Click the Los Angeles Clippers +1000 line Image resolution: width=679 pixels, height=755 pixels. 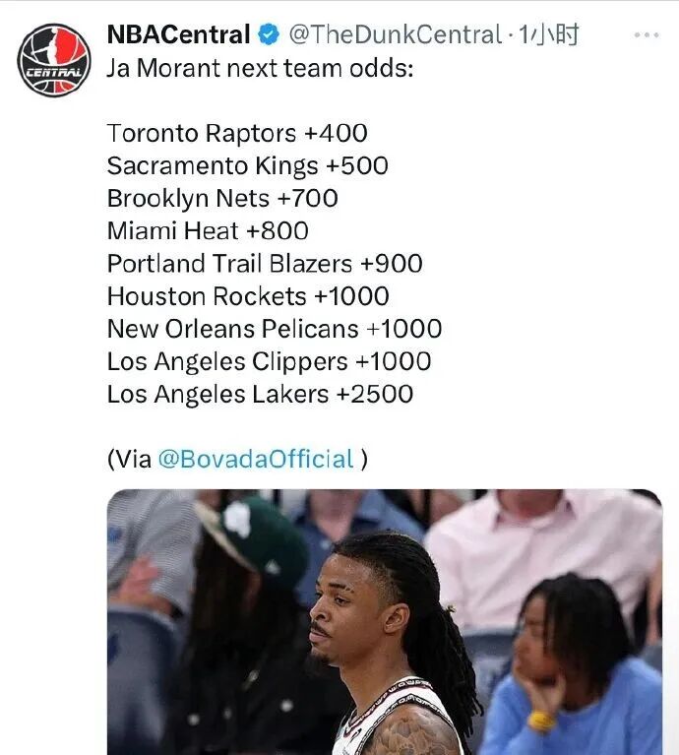tap(269, 361)
